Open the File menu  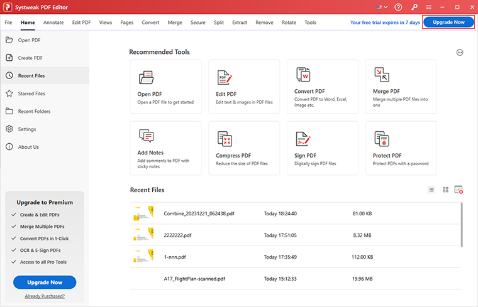point(9,23)
